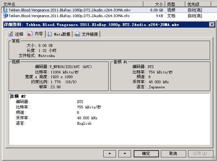The height and width of the screenshot is (161, 217).
Task: Sort by 文件名 column header
Action: (72, 4)
